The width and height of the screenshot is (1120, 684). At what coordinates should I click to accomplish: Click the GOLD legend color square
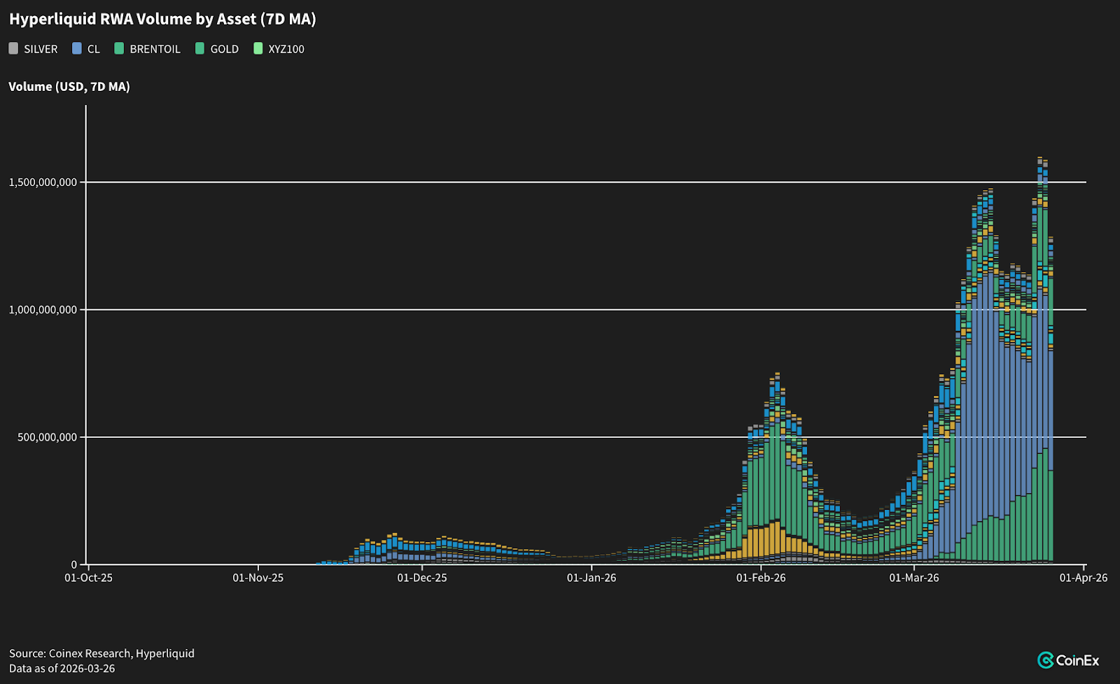tap(200, 48)
